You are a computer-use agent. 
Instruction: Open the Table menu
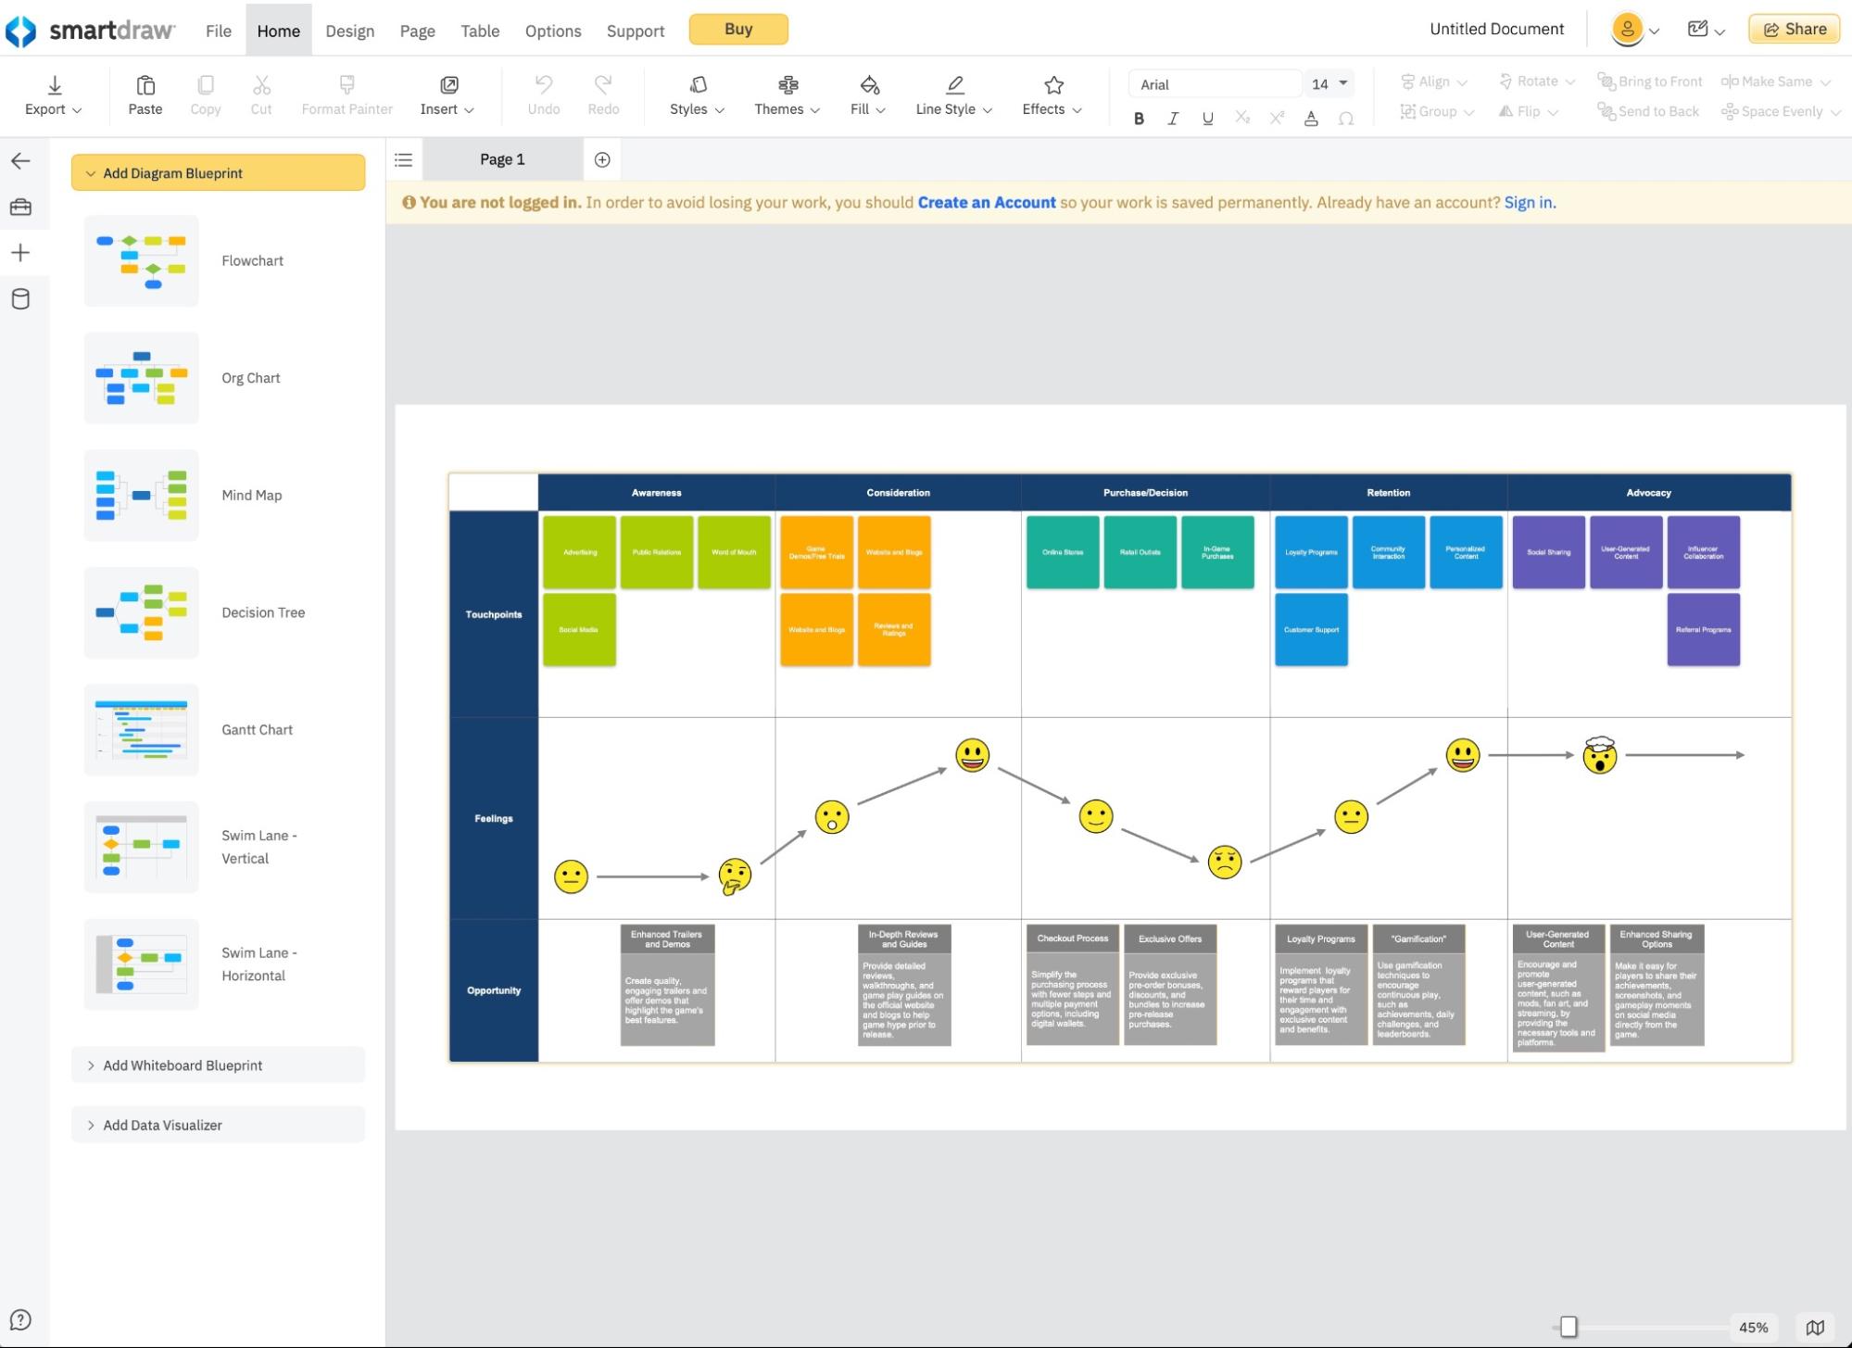(480, 30)
